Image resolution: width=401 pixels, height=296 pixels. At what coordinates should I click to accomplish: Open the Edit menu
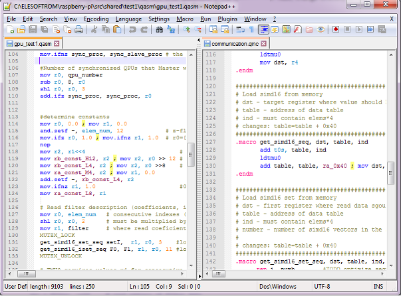28,19
